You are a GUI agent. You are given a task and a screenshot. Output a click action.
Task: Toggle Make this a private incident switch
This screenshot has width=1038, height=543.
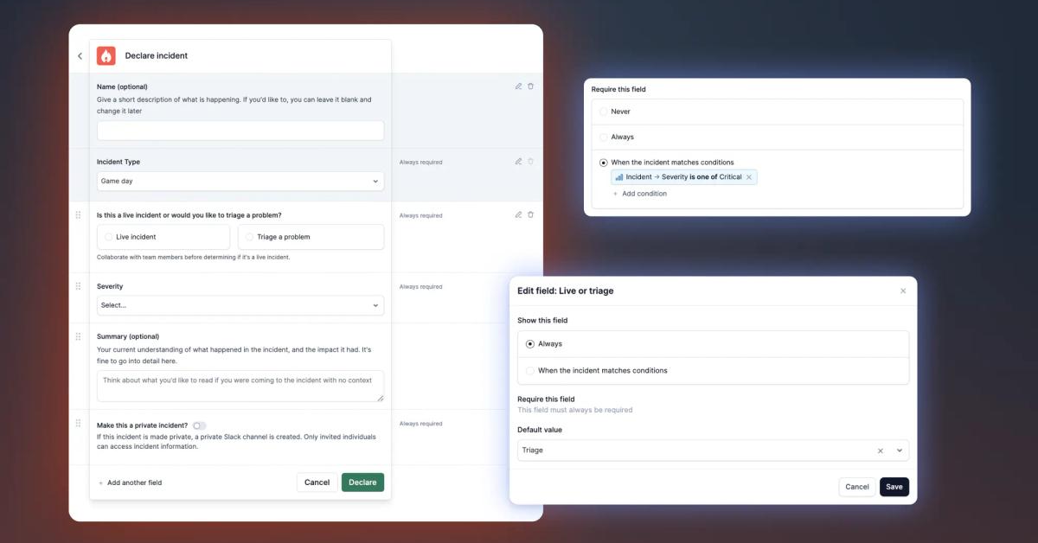(198, 425)
